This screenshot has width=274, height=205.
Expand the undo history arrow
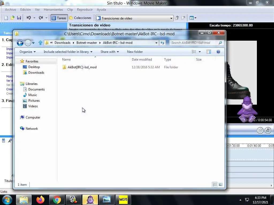pyautogui.click(x=34, y=18)
